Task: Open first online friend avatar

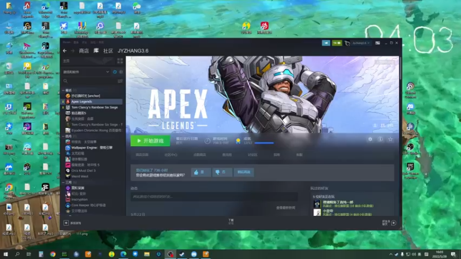Action: click(317, 204)
